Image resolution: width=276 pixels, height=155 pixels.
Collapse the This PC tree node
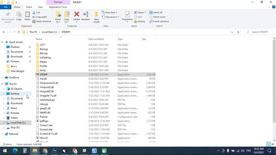click(x=2, y=84)
